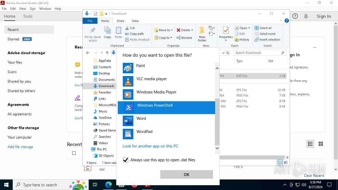Open Explorer quick access toolbar dropdown
338x190 pixels.
[106, 14]
